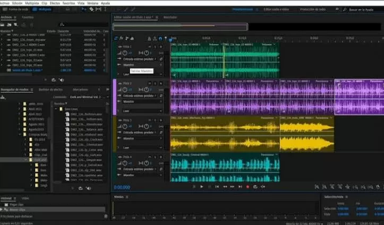The width and height of the screenshot is (384, 225).
Task: Open the Efectos menu
Action: click(x=55, y=3)
